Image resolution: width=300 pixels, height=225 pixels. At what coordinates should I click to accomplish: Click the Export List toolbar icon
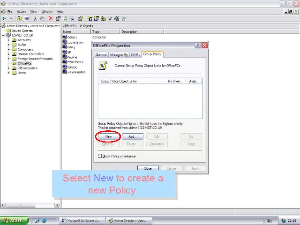tap(72, 19)
